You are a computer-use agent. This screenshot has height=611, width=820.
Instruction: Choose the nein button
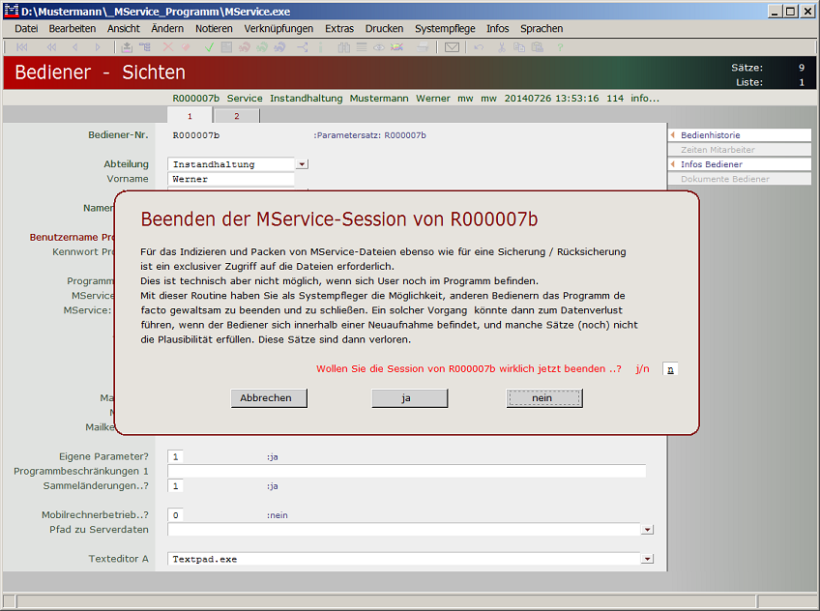coord(542,397)
